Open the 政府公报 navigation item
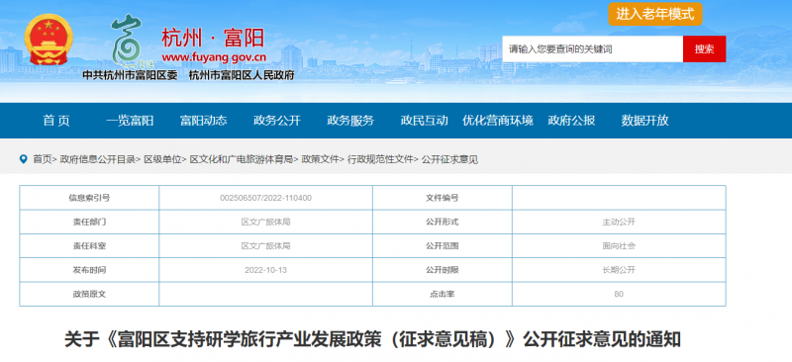 (x=571, y=120)
